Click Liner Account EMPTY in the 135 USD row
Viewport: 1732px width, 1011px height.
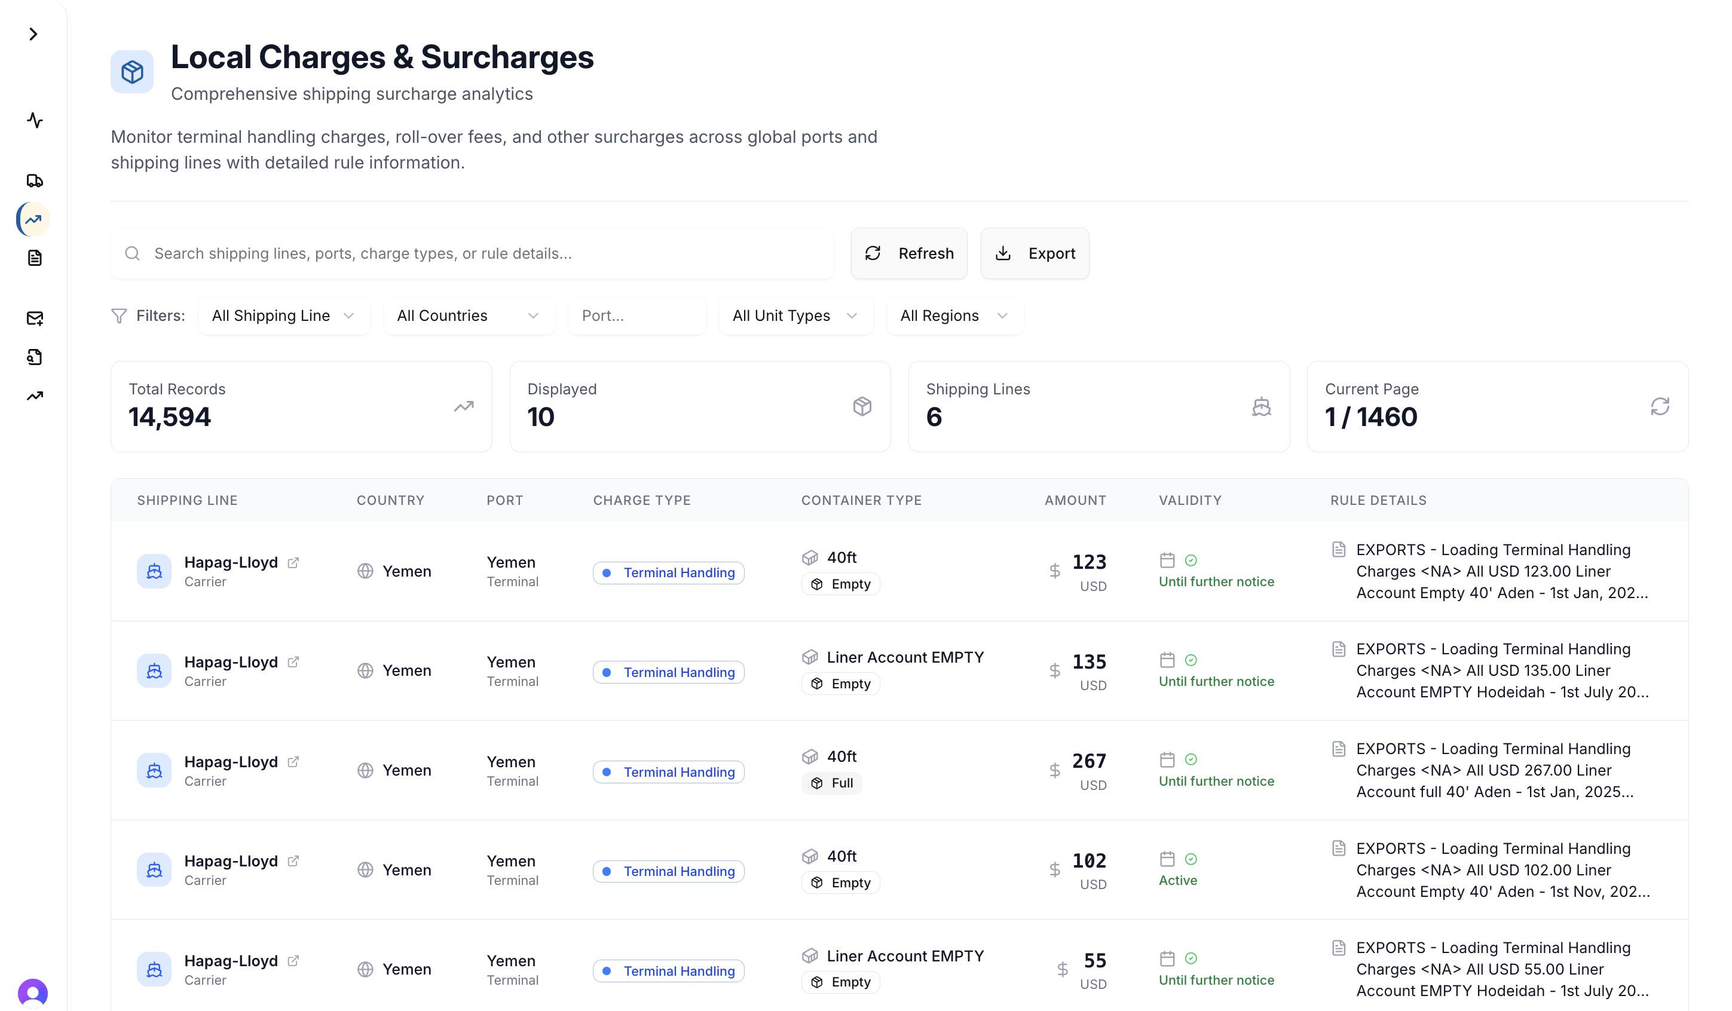[905, 657]
